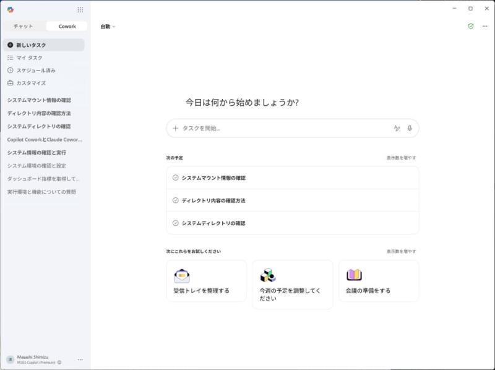Click the blocks icon on schedule card
Image resolution: width=495 pixels, height=370 pixels.
point(268,275)
